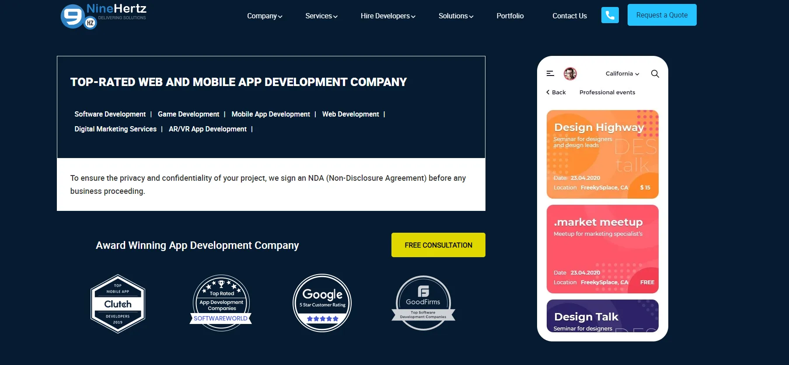The width and height of the screenshot is (789, 365).
Task: Open the Game Development link
Action: pos(189,114)
